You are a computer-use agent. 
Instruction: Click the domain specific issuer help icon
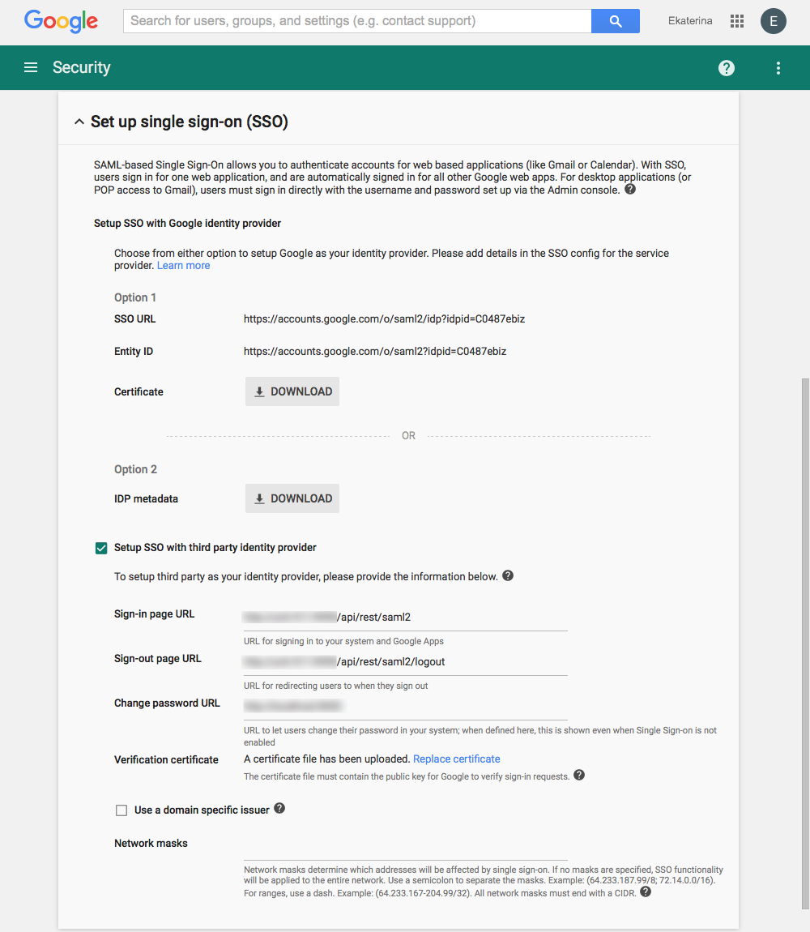point(279,807)
